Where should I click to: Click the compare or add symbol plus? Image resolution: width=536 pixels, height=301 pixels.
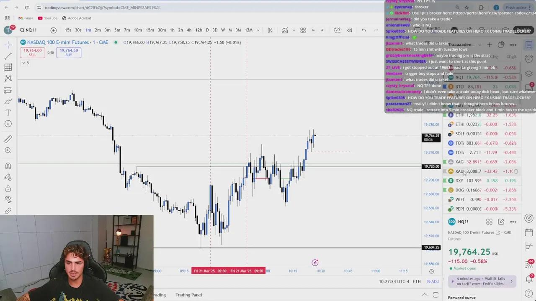pyautogui.click(x=54, y=30)
